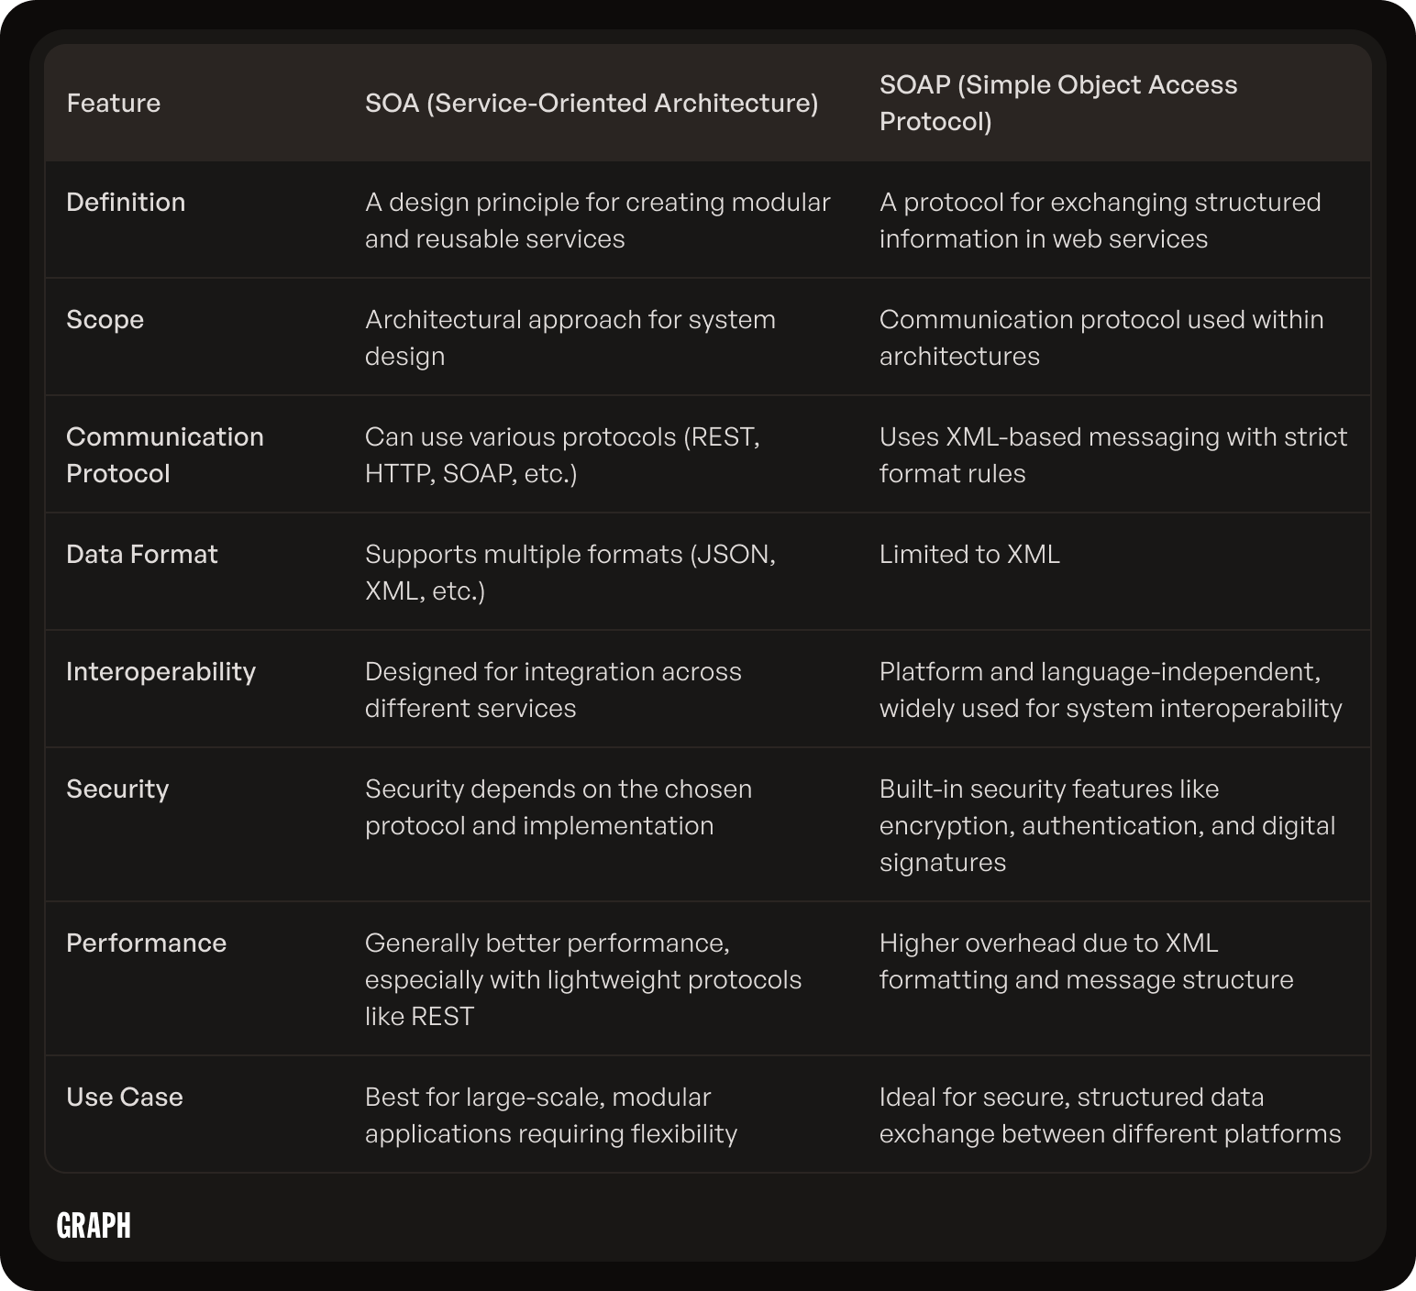Click "Designed for integration across different services" cell
This screenshot has width=1416, height=1291.
coord(553,690)
